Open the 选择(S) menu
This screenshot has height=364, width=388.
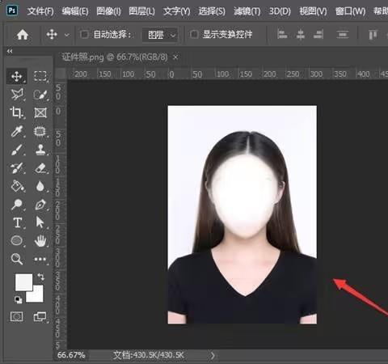[212, 11]
